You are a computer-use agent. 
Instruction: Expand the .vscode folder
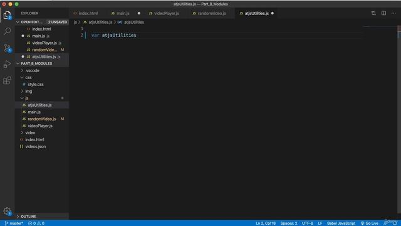click(x=32, y=70)
